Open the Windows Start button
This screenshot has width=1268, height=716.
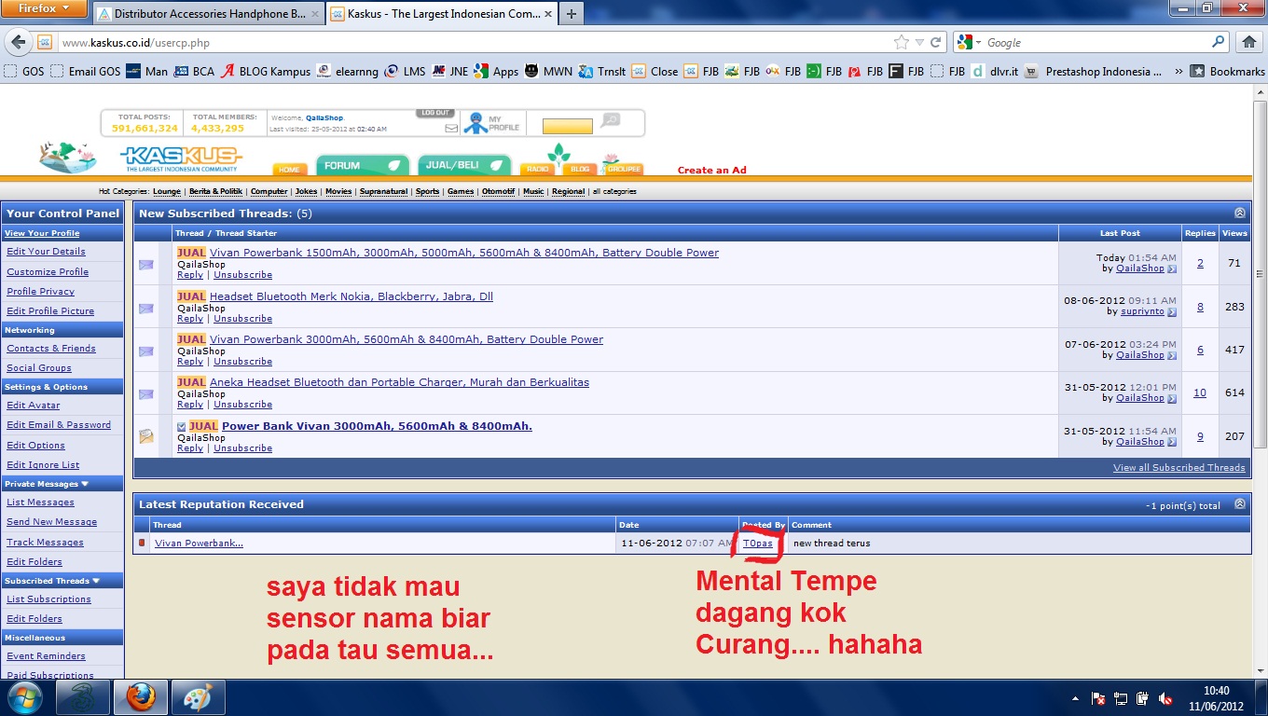click(24, 697)
